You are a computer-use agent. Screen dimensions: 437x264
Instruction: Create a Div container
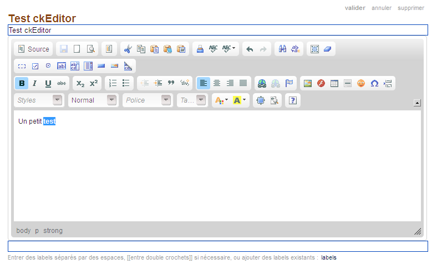point(185,83)
